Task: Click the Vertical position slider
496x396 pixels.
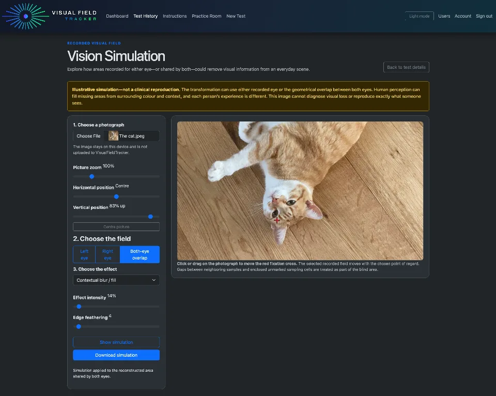Action: coord(116,217)
